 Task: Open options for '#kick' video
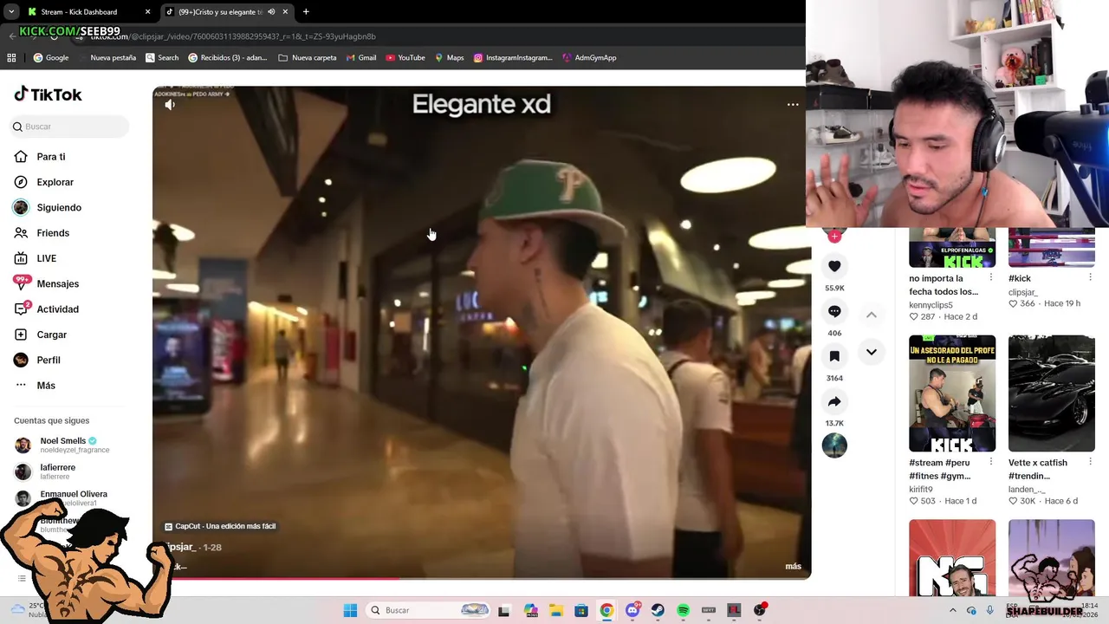click(x=1090, y=278)
